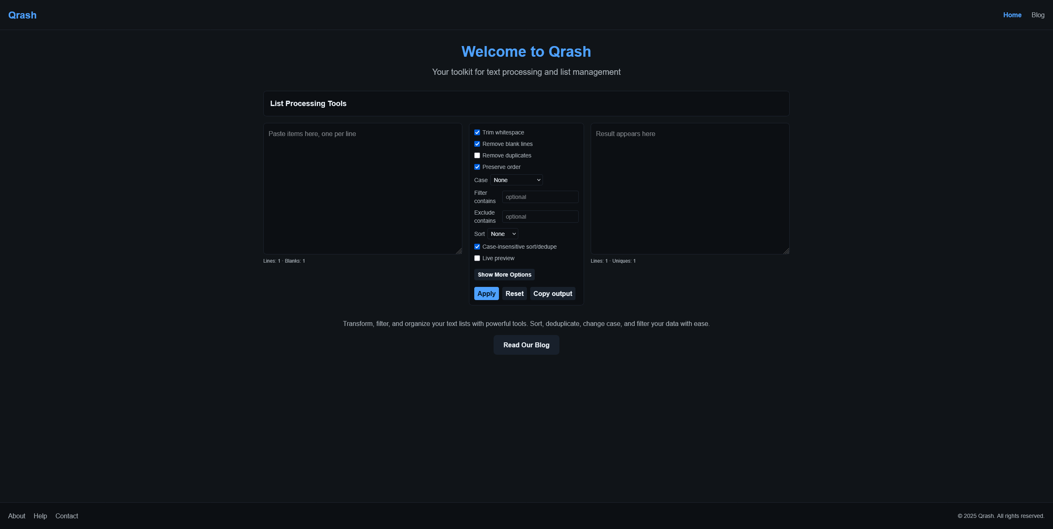Open the Sort dropdown
Viewport: 1053px width, 529px height.
[x=503, y=234]
